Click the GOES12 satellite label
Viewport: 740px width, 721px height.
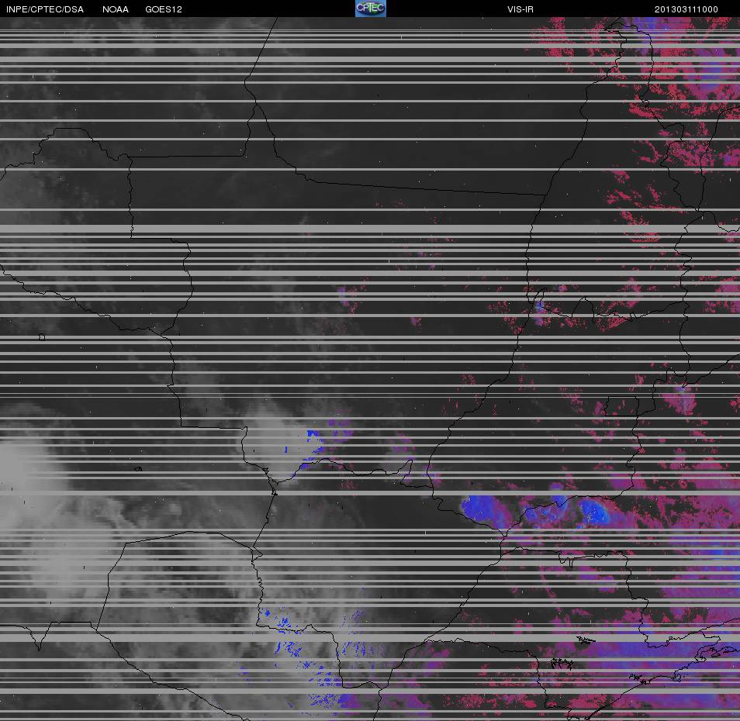click(164, 9)
